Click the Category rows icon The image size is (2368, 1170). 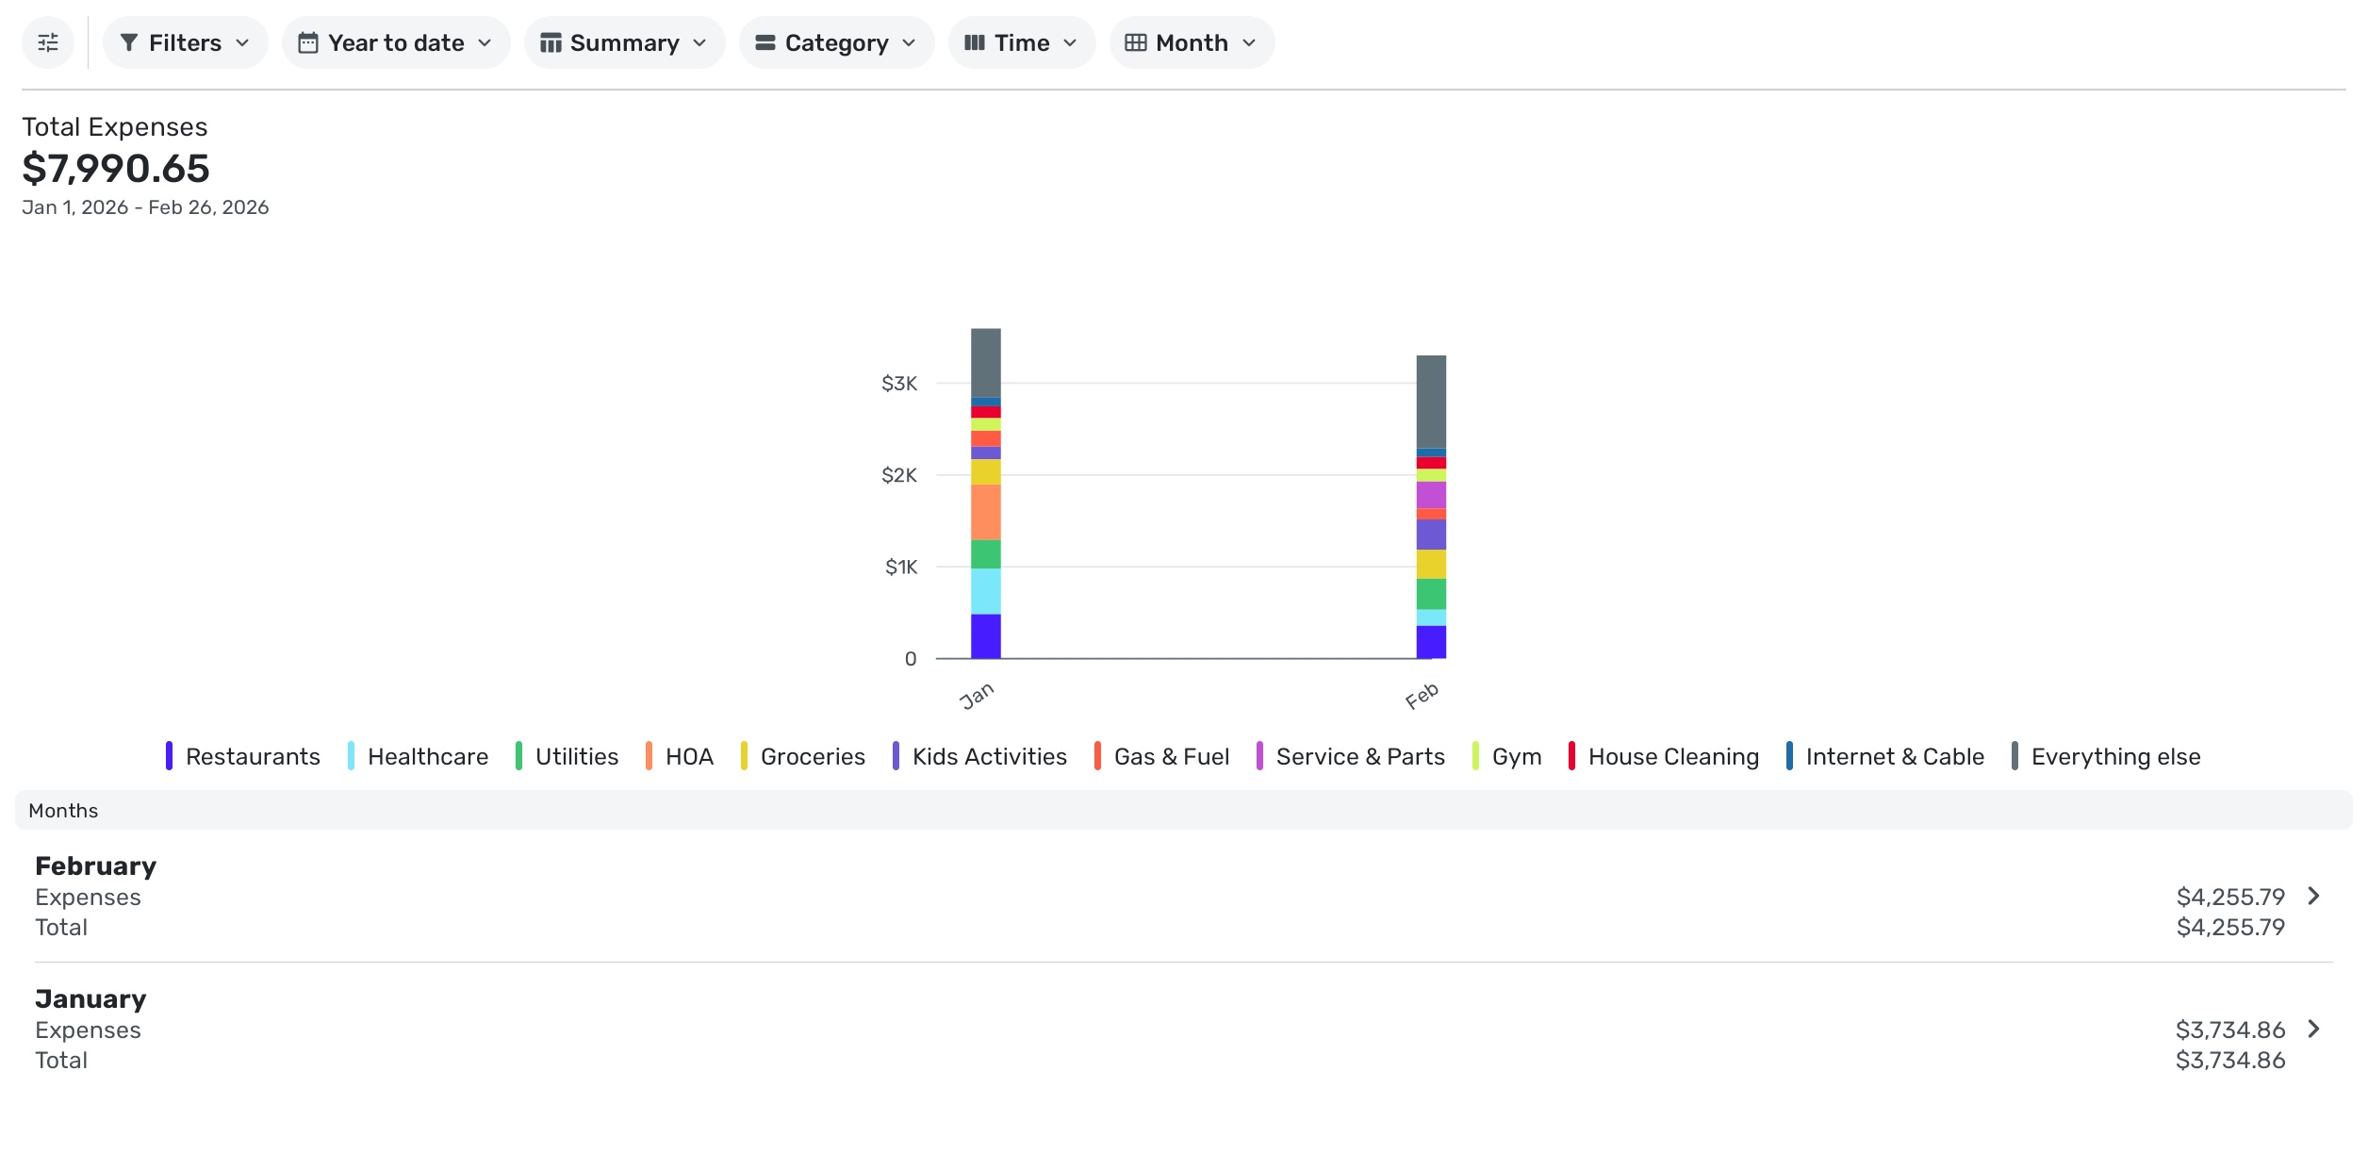(x=765, y=42)
